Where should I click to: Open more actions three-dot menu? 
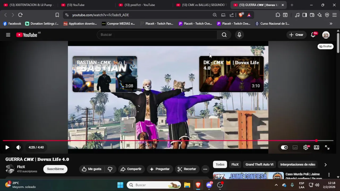[205, 169]
